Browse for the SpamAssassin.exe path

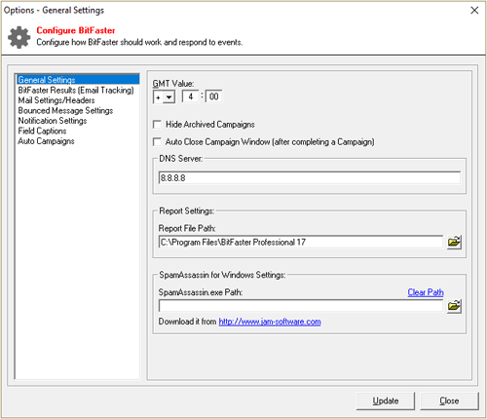[454, 306]
